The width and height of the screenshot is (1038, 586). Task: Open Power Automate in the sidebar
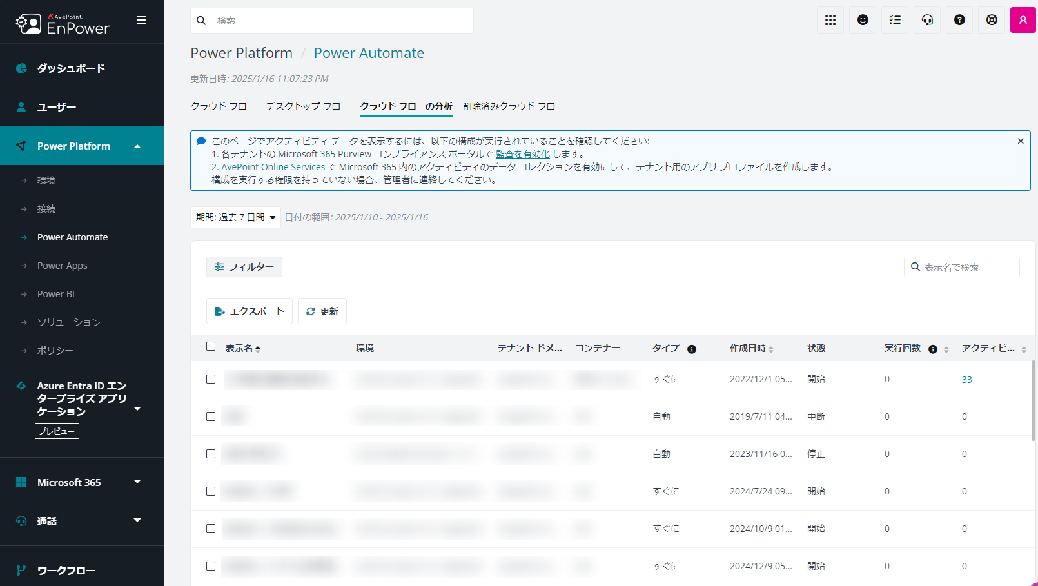click(x=73, y=237)
